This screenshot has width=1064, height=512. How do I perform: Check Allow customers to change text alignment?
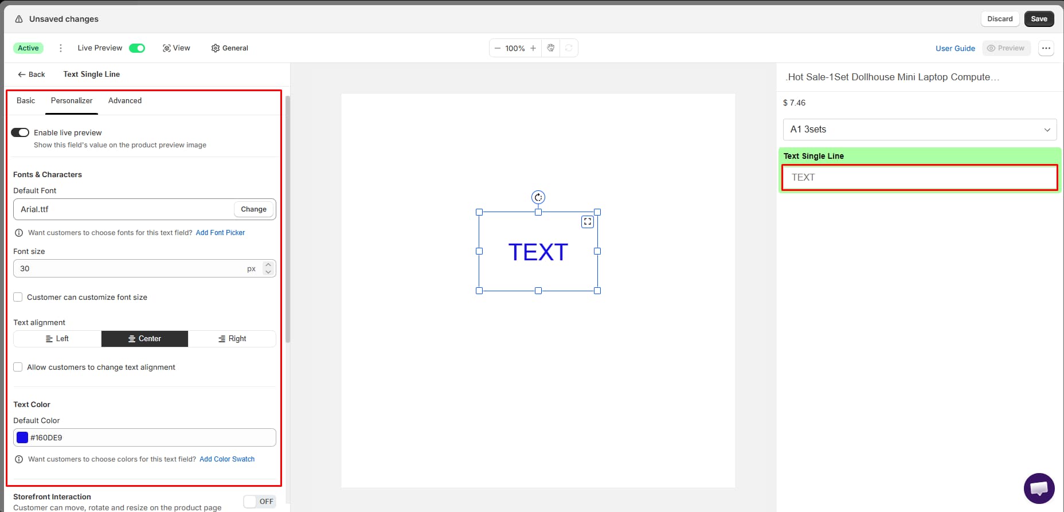click(x=18, y=367)
